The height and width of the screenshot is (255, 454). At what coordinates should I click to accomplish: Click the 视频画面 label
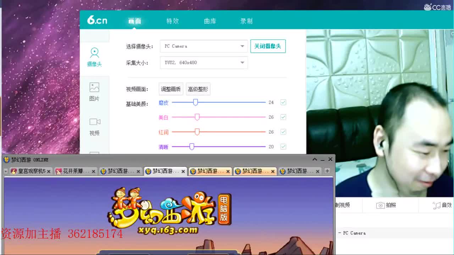click(137, 89)
